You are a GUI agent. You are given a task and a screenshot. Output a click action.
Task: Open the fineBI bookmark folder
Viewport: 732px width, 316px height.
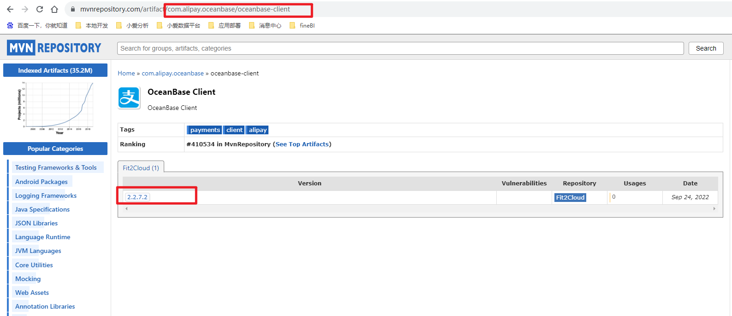pos(302,26)
